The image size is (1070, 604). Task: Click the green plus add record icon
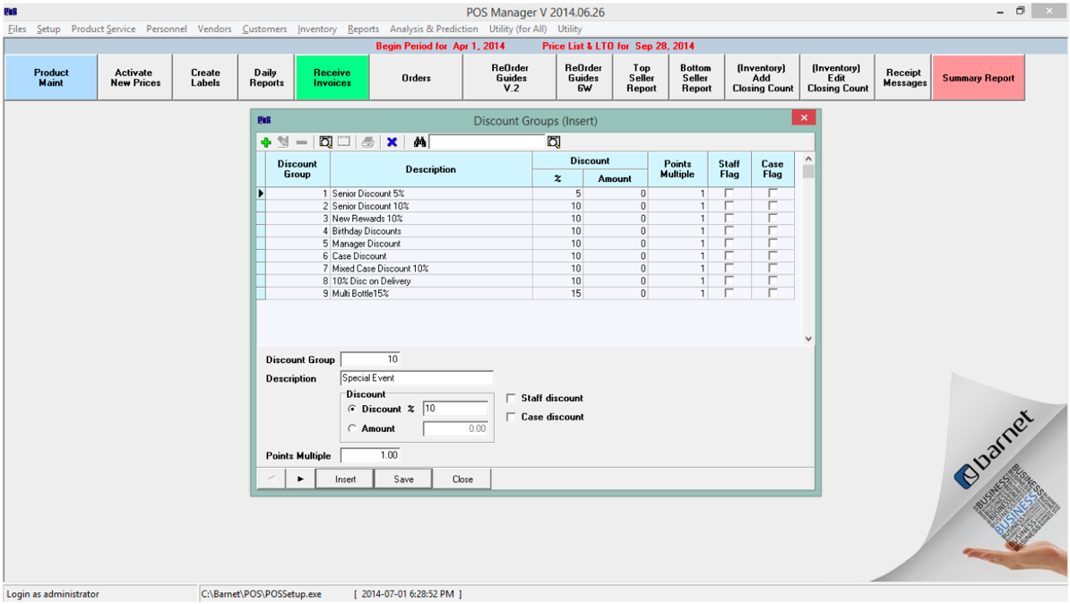click(266, 142)
